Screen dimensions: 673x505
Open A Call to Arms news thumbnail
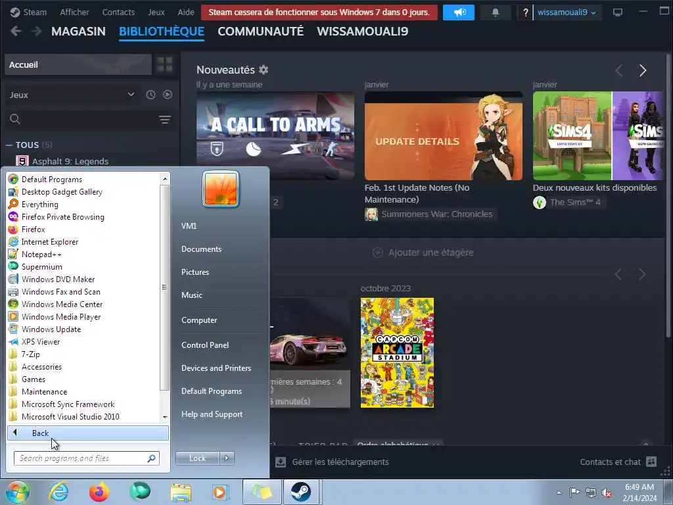click(275, 135)
